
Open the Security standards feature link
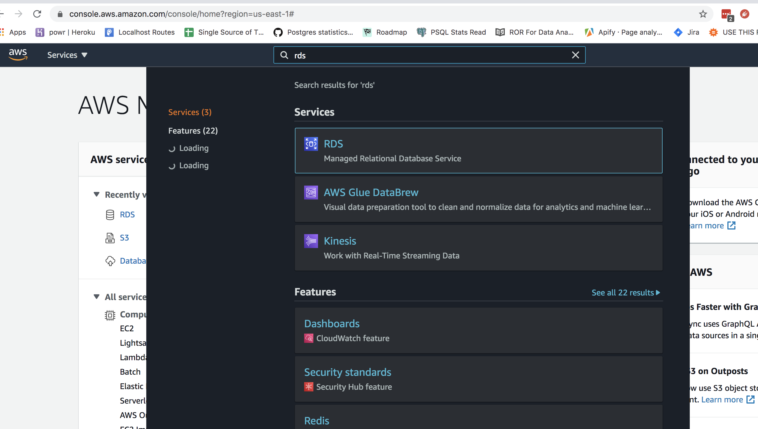pyautogui.click(x=347, y=372)
